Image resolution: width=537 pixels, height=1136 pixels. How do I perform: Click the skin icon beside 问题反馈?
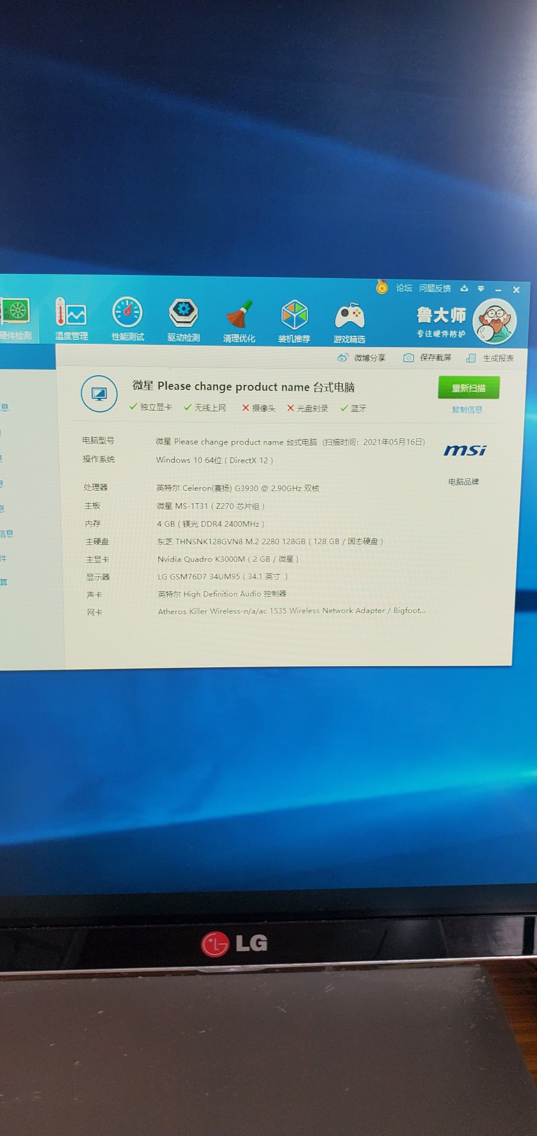464,289
